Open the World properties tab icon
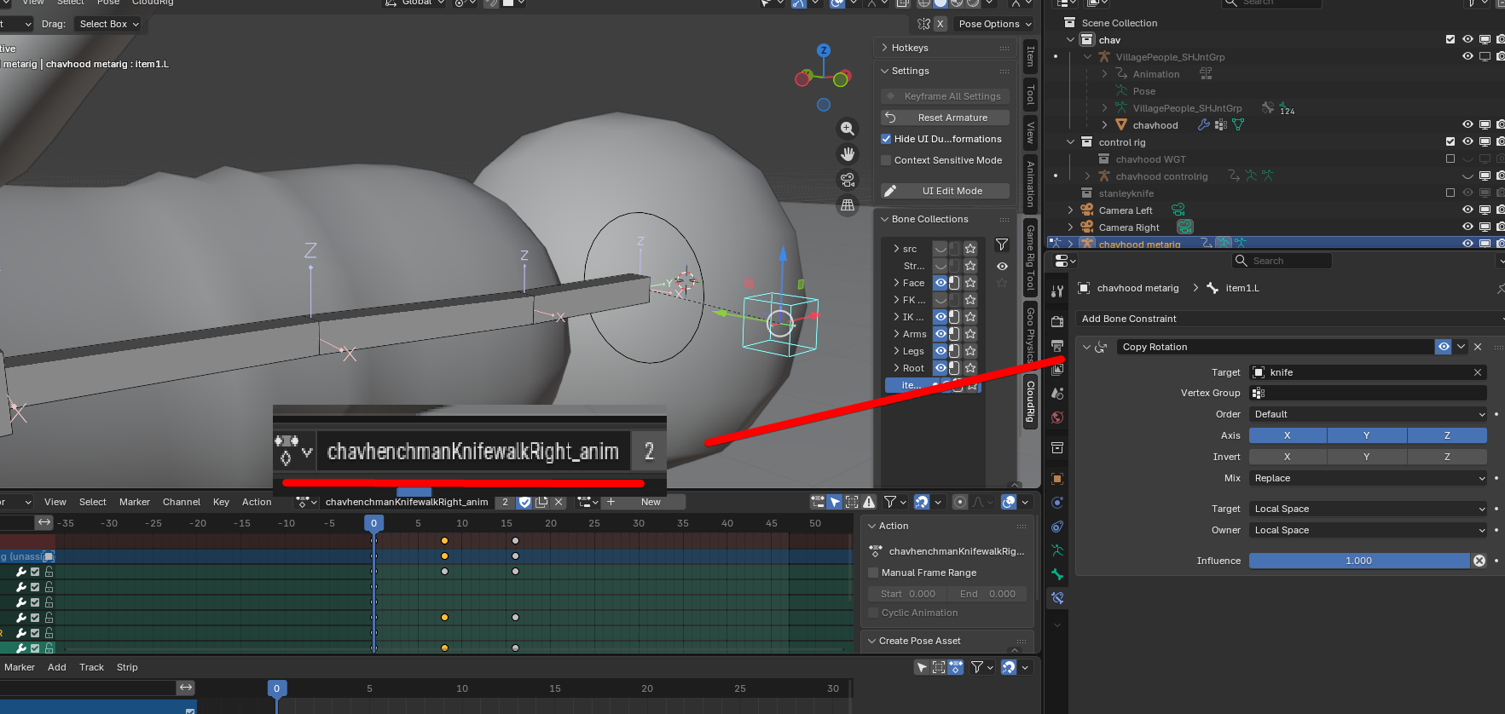This screenshot has width=1505, height=714. 1057,417
